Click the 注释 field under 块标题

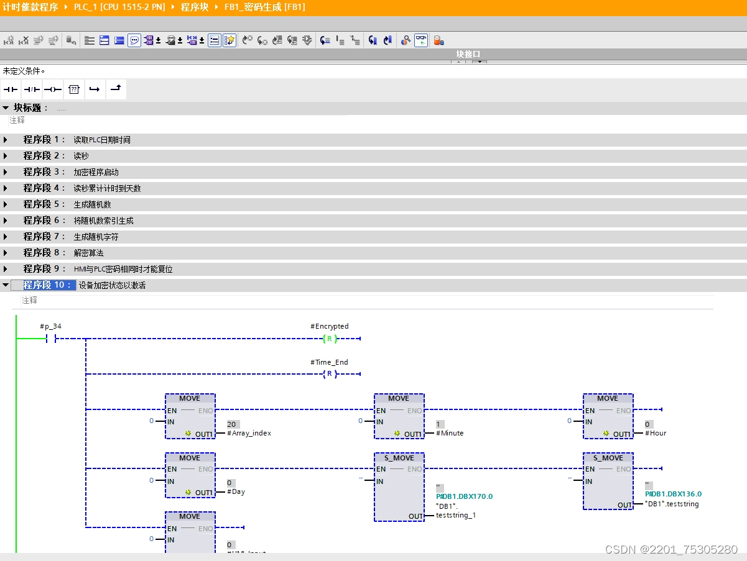click(17, 121)
